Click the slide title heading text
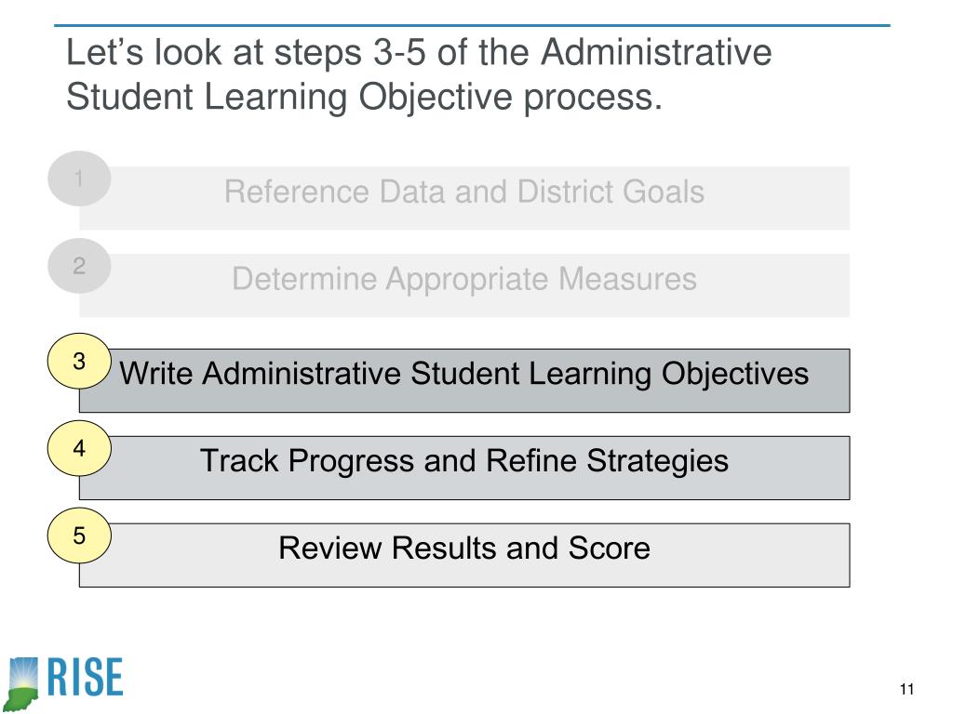Viewport: 953px width, 714px height. (419, 74)
